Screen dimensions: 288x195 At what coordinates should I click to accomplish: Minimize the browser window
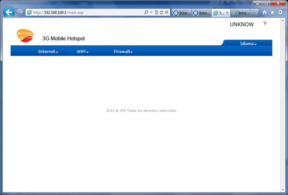(x=258, y=4)
